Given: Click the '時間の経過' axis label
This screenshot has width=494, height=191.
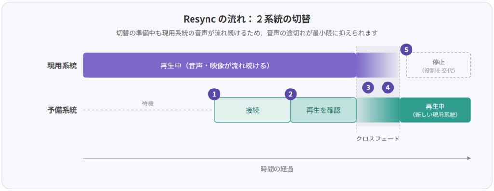Looking at the screenshot, I should [277, 169].
